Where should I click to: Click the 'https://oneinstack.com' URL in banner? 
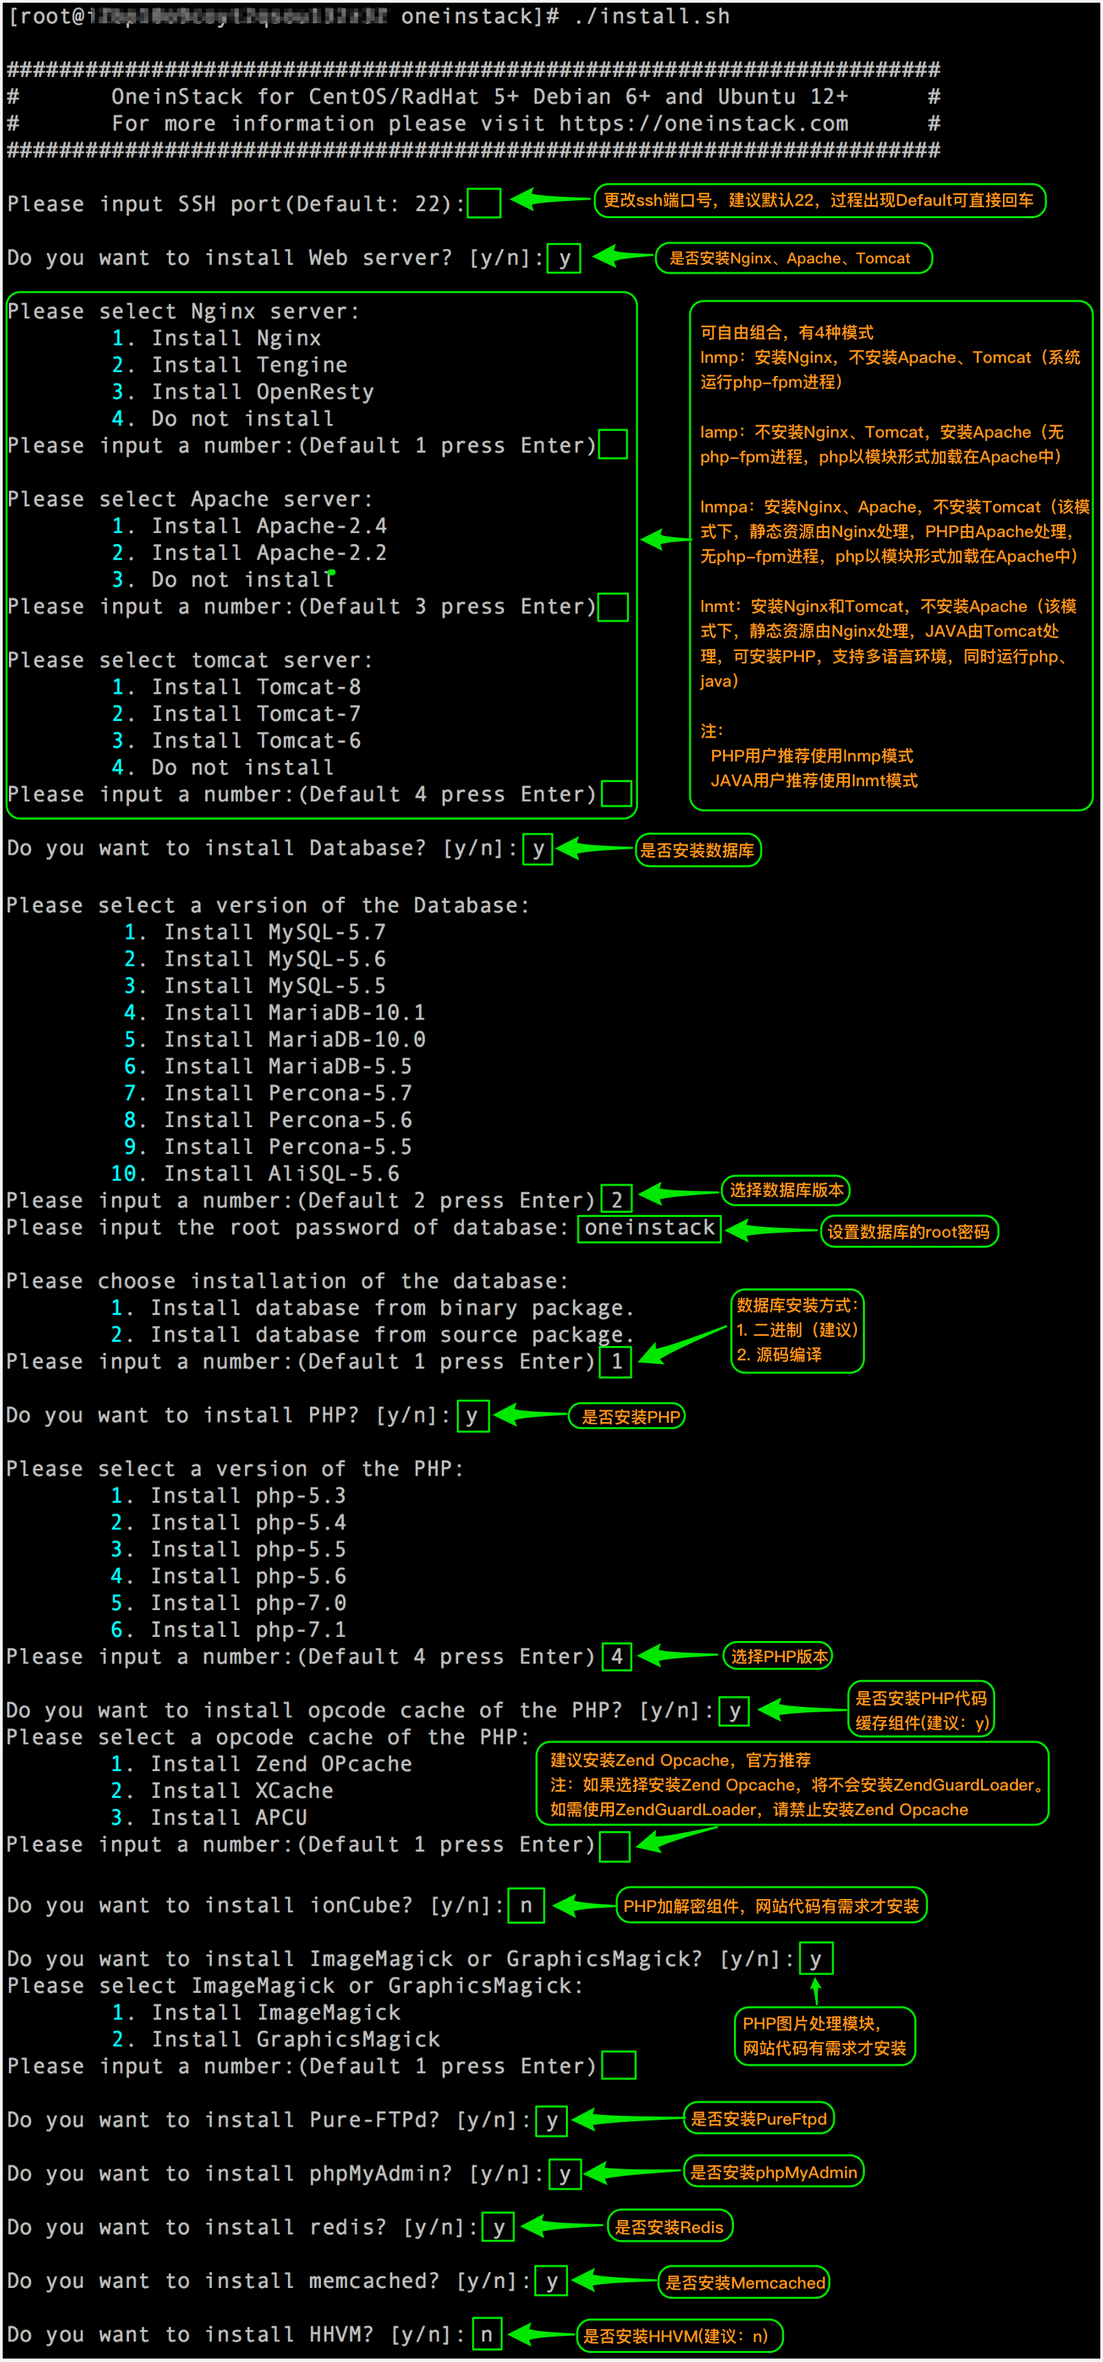click(x=703, y=123)
